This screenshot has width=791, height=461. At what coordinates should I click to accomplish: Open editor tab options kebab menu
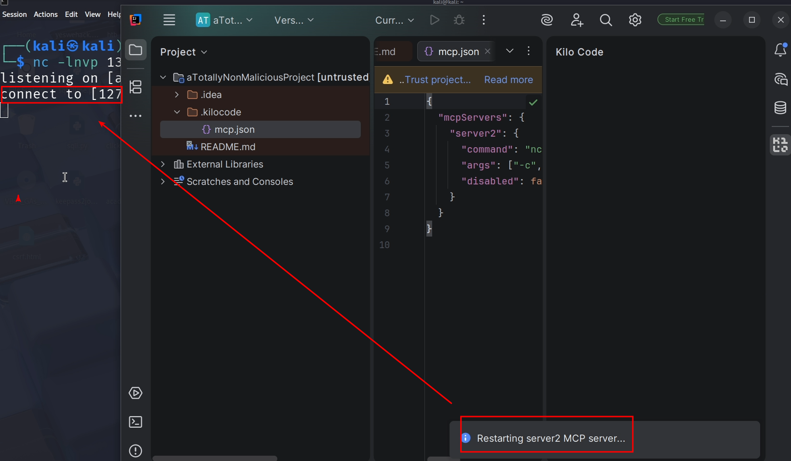click(x=529, y=51)
